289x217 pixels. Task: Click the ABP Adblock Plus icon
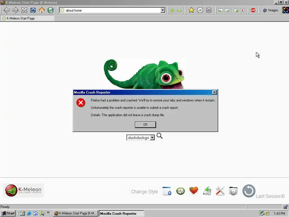coord(253,10)
